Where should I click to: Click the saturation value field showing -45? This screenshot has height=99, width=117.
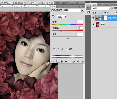80,28
